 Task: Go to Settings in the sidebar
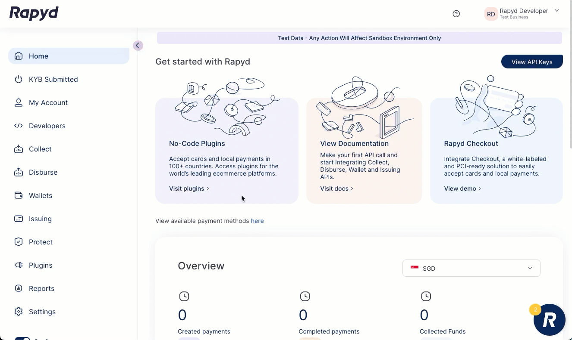42,312
